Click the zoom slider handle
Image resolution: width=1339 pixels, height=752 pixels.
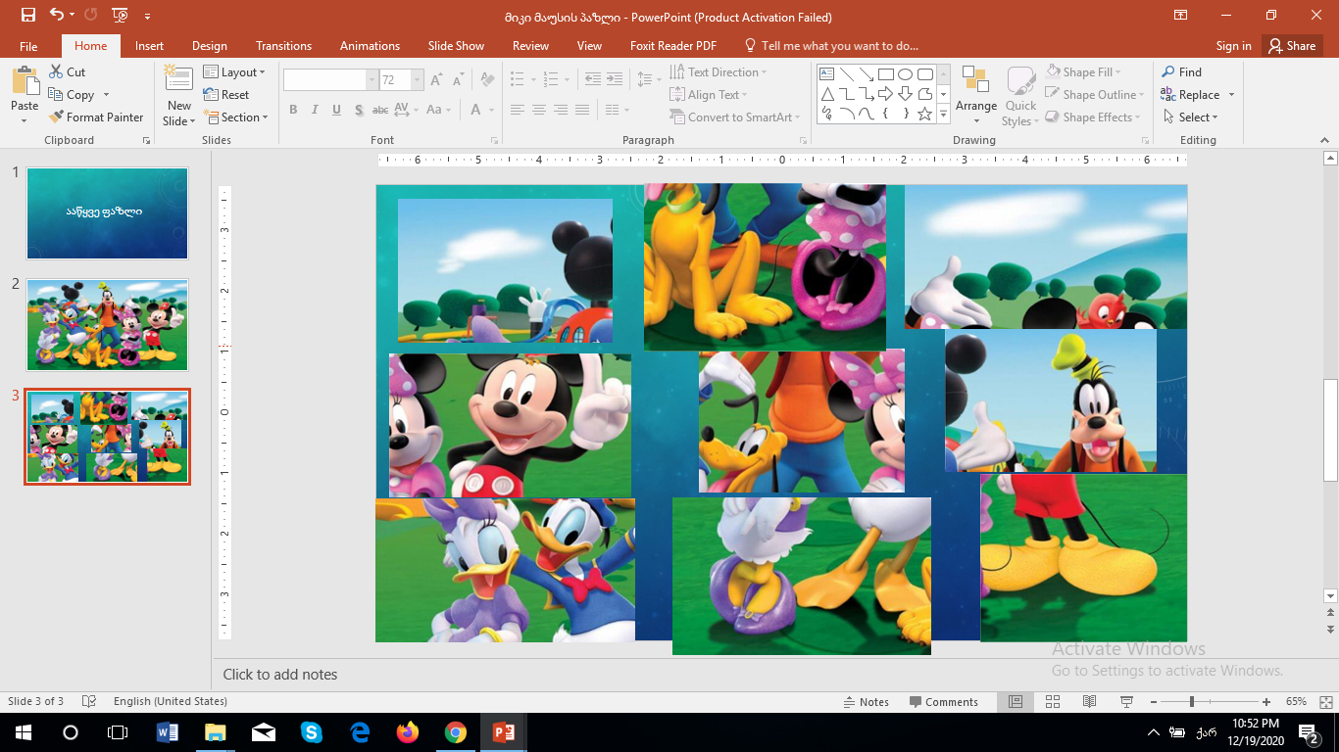point(1191,702)
